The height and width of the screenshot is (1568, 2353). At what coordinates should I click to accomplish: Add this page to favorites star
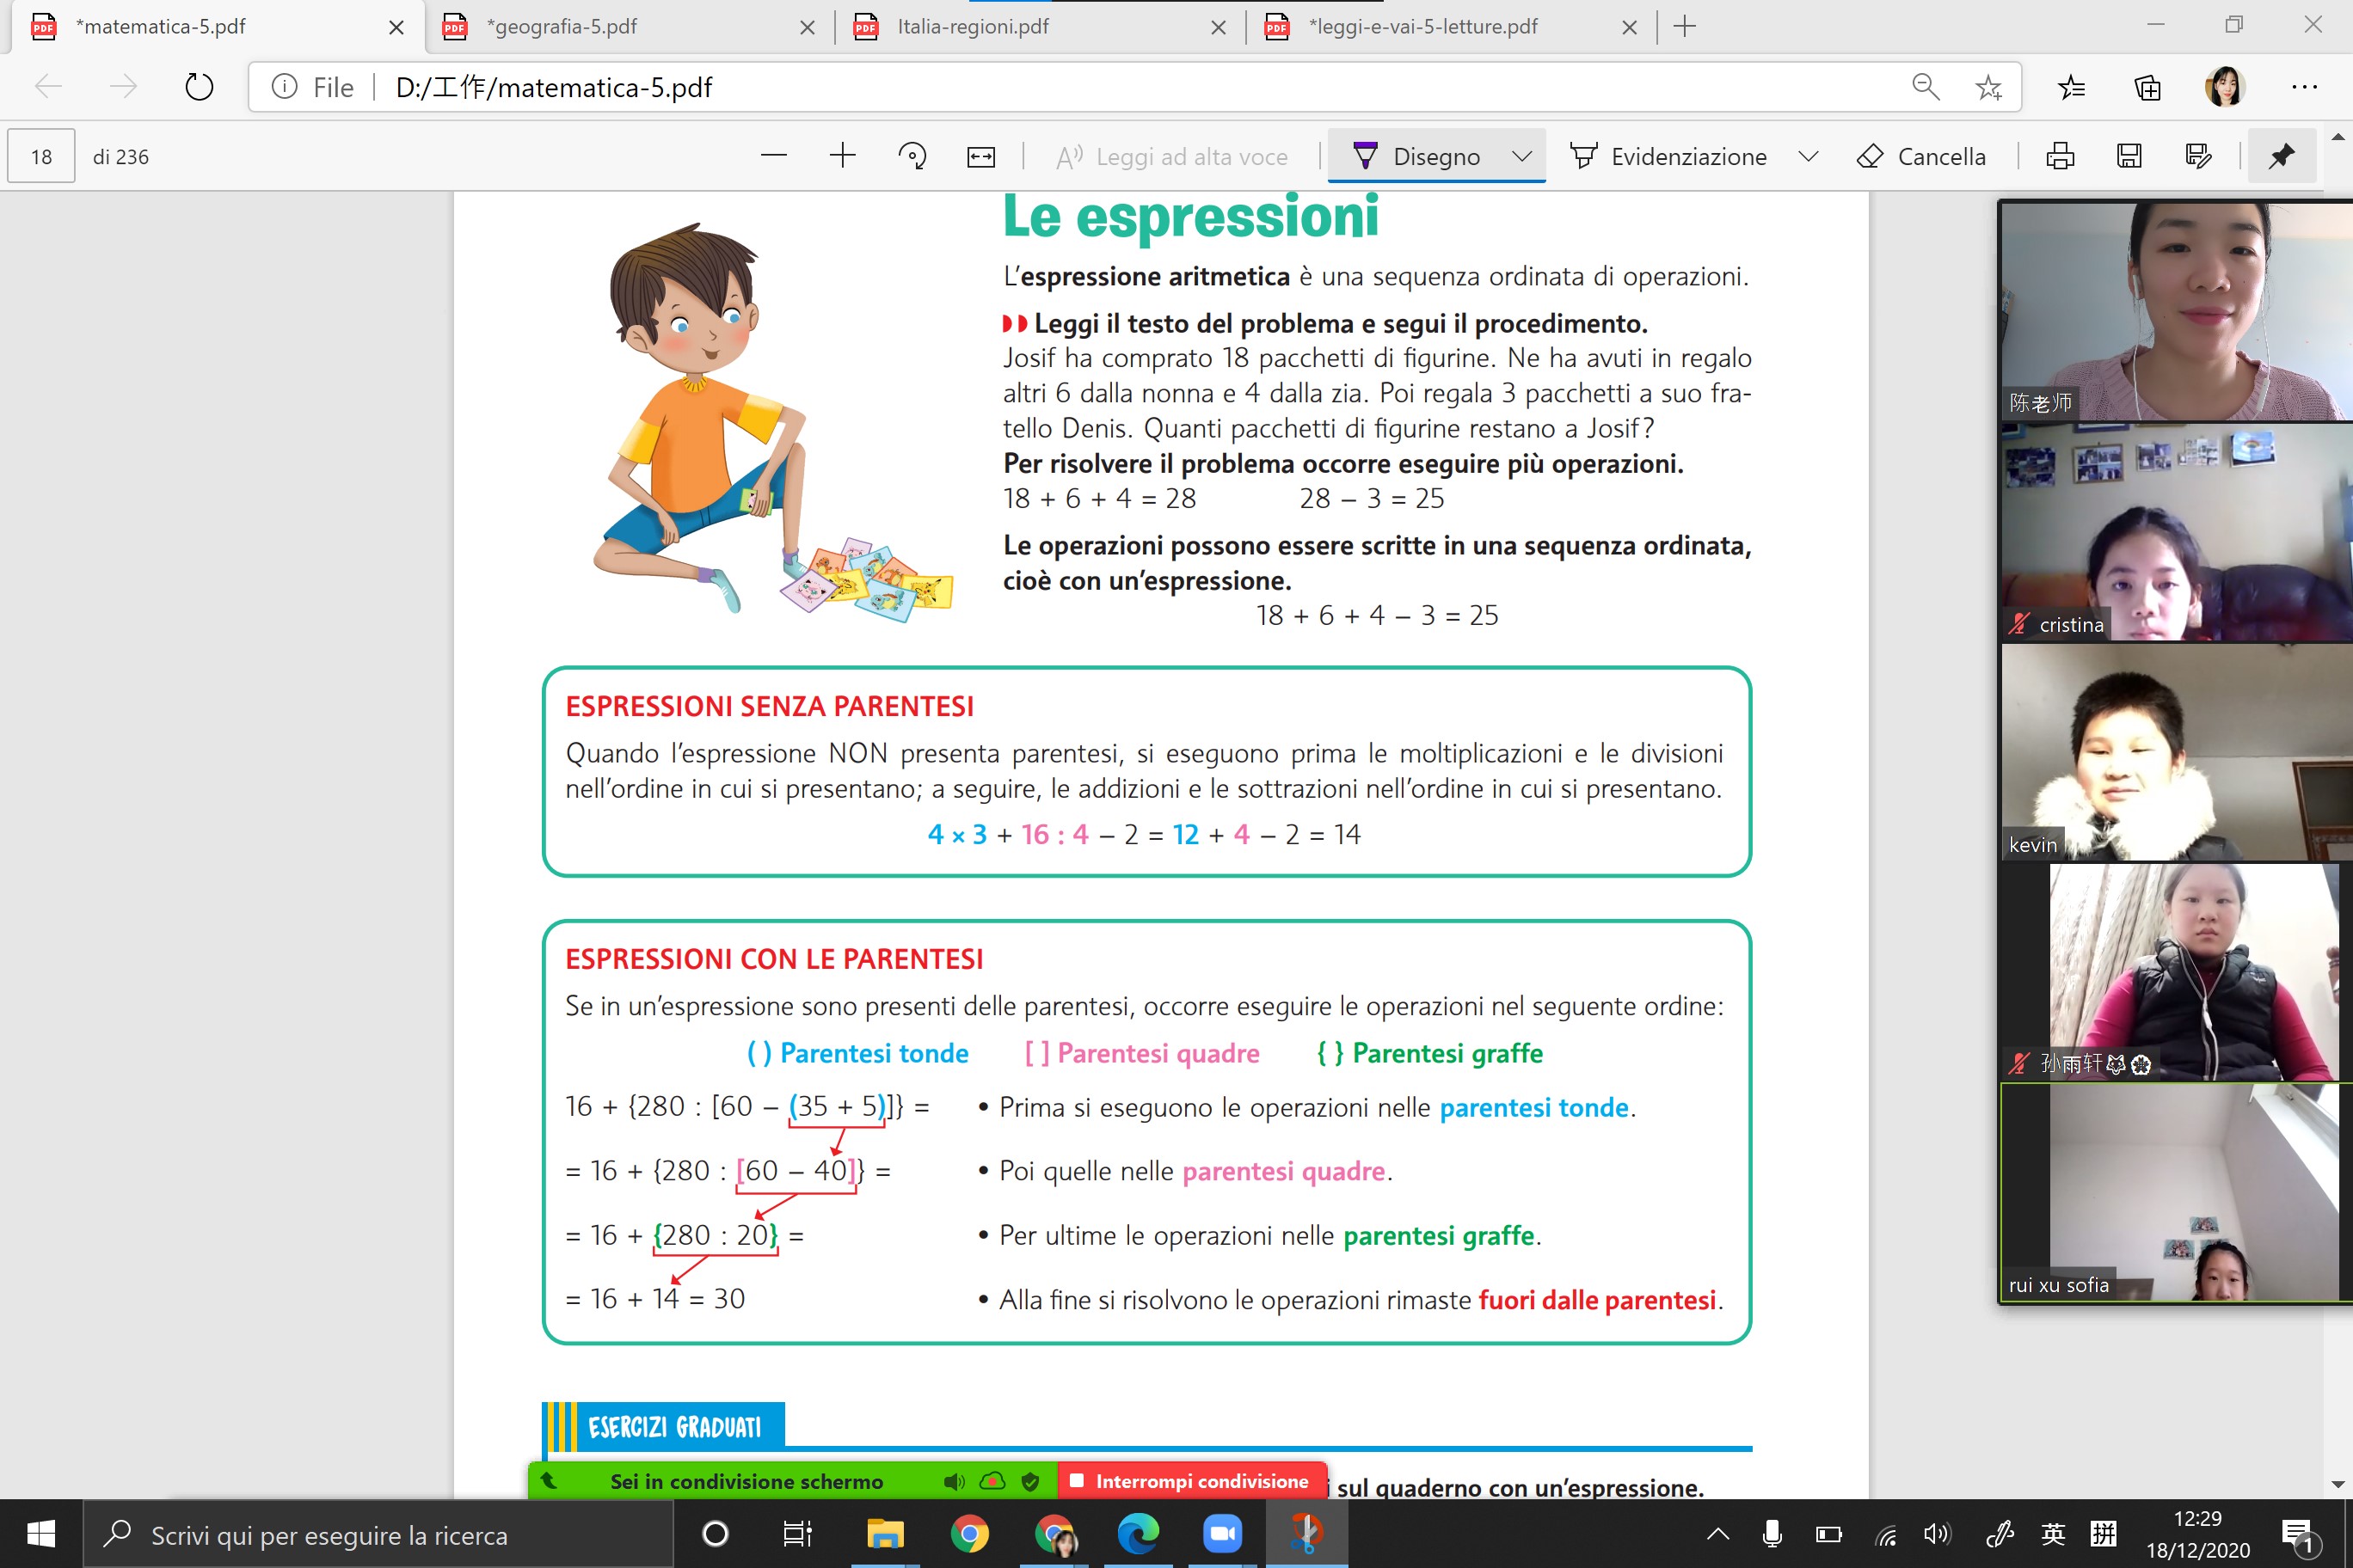[x=1989, y=87]
